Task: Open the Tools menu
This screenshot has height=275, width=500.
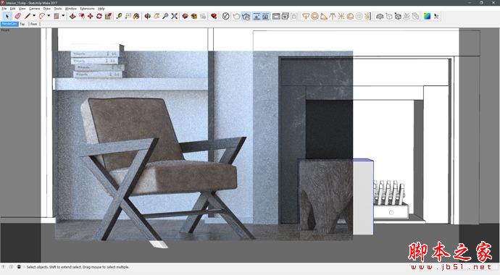Action: click(x=58, y=9)
